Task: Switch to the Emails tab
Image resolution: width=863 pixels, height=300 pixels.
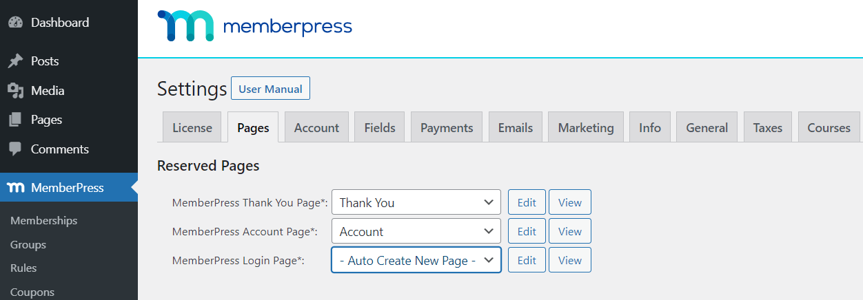Action: (x=516, y=127)
